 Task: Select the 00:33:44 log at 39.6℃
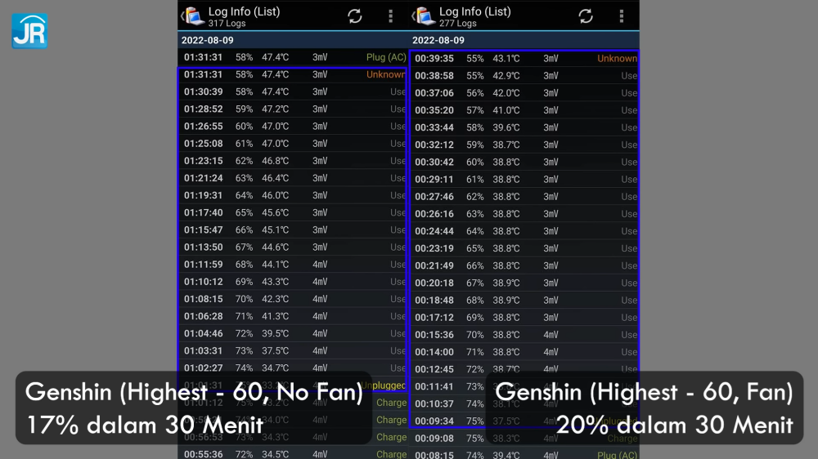click(524, 127)
